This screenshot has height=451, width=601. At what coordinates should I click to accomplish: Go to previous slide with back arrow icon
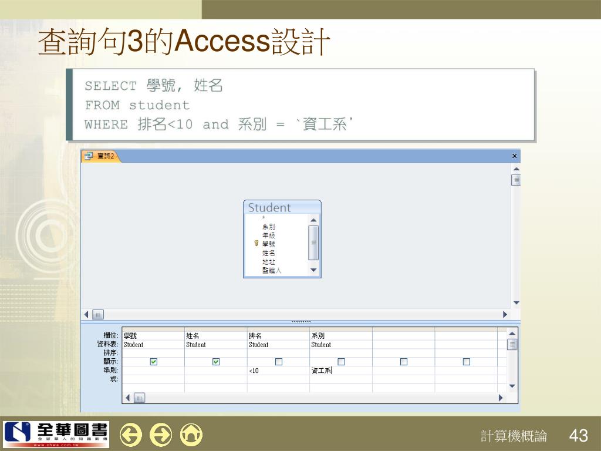coord(131,435)
